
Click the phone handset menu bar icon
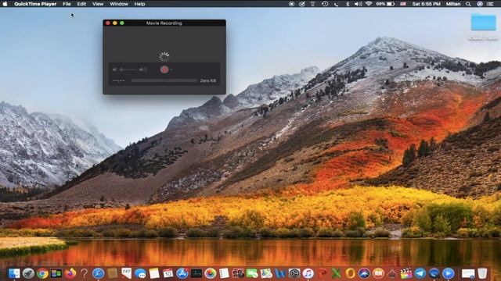[336, 4]
